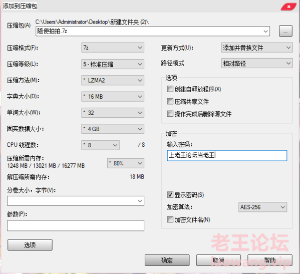This screenshot has width=300, height=274.
Task: Click into the password input field
Action: pyautogui.click(x=227, y=156)
